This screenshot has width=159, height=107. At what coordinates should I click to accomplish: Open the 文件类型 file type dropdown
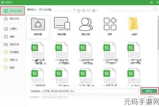coord(91,97)
